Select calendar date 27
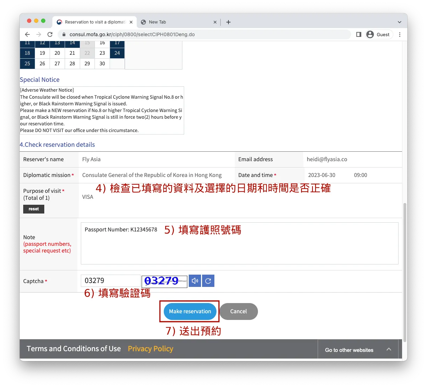 point(57,64)
